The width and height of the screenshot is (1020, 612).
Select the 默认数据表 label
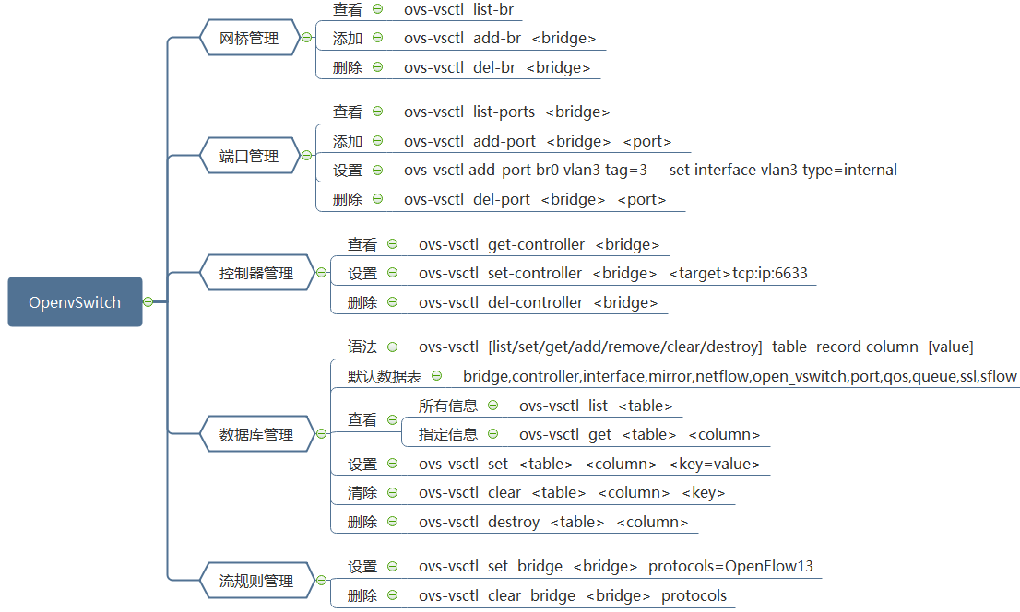(385, 376)
